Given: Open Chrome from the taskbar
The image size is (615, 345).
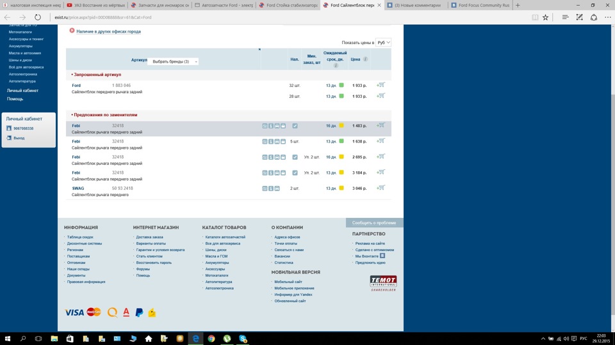Looking at the screenshot, I should (x=211, y=339).
